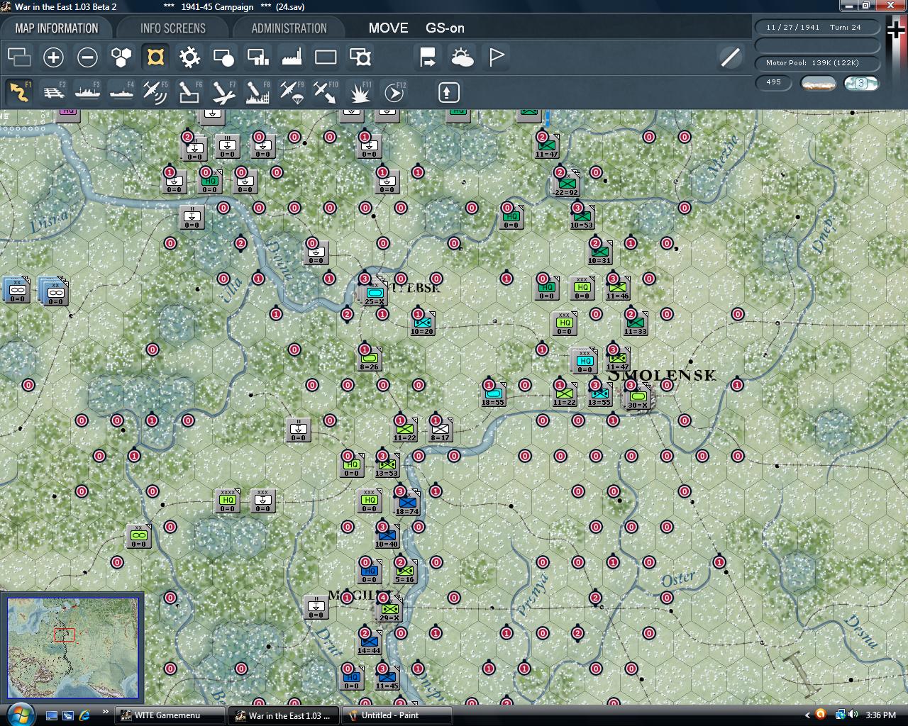The width and height of the screenshot is (908, 726).
Task: Show battle sites with F11 explosion icon
Action: tap(360, 92)
